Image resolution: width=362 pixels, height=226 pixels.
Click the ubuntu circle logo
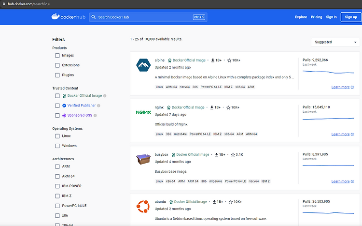143,206
